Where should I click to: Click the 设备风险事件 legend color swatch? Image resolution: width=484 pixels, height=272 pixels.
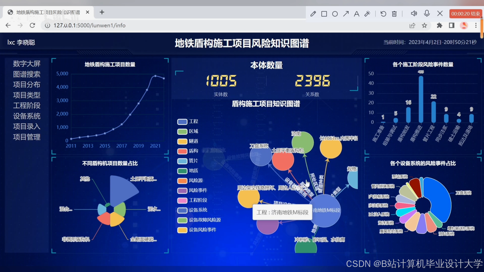pos(182,230)
